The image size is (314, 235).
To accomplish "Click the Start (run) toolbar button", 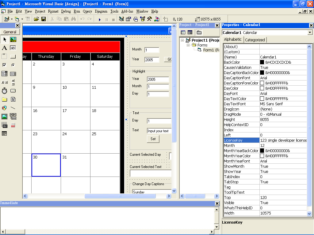I will tap(100, 19).
